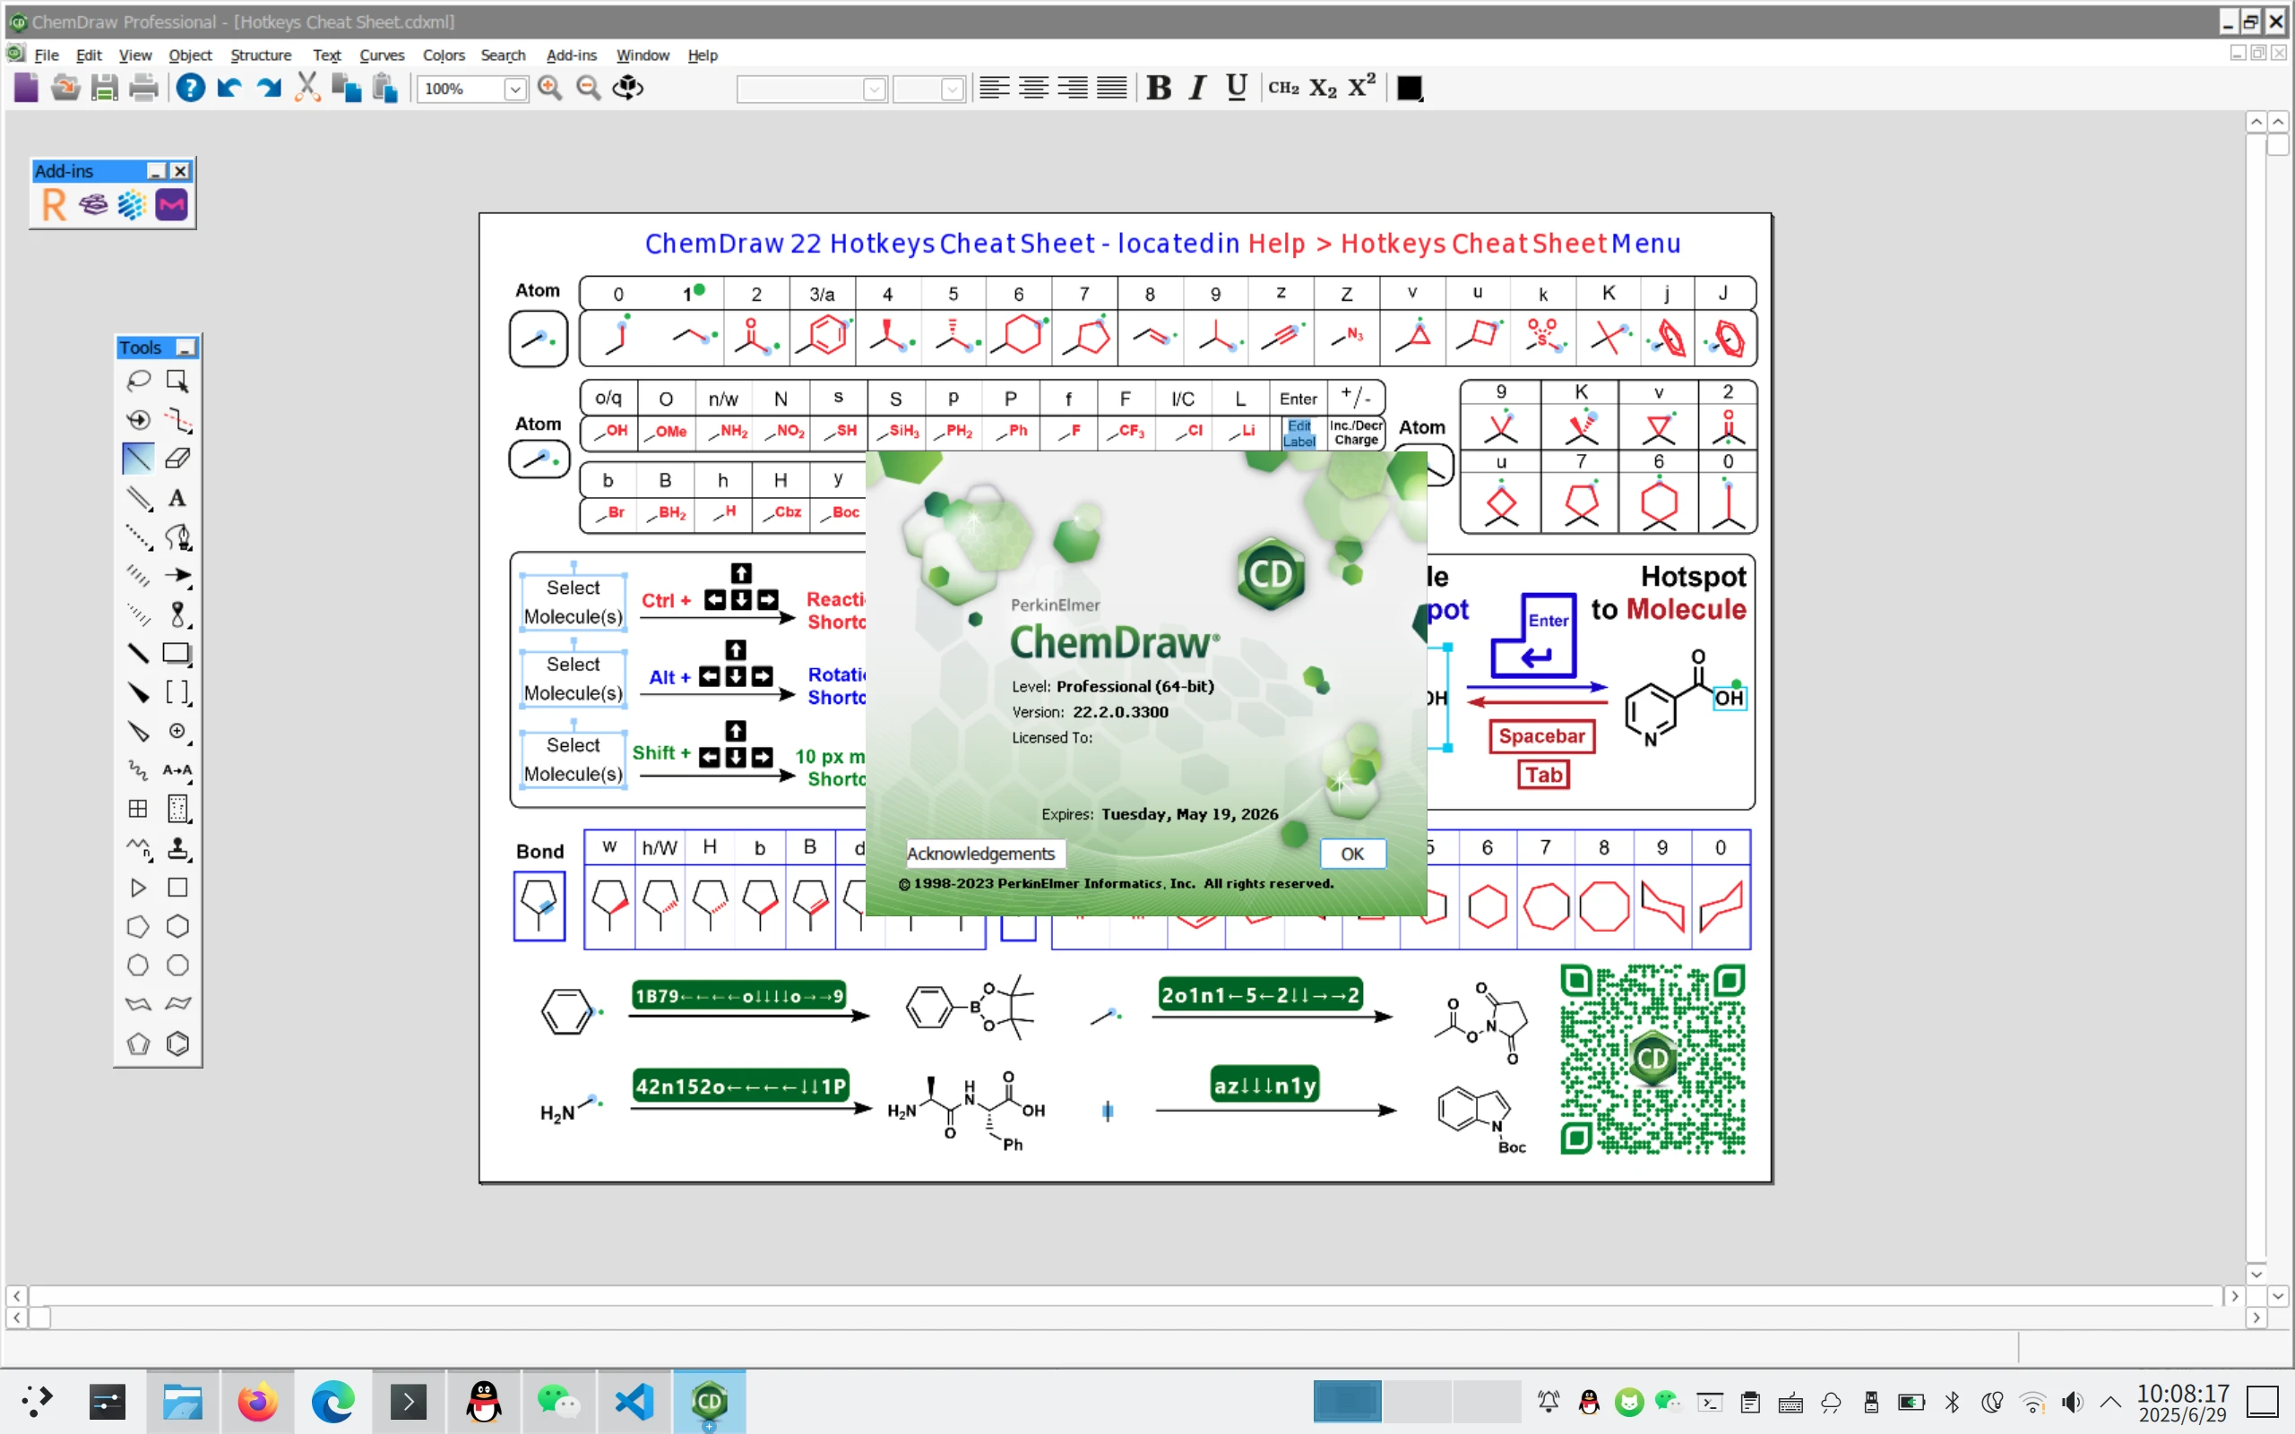Open the Colors menu
The height and width of the screenshot is (1434, 2295).
pyautogui.click(x=443, y=55)
